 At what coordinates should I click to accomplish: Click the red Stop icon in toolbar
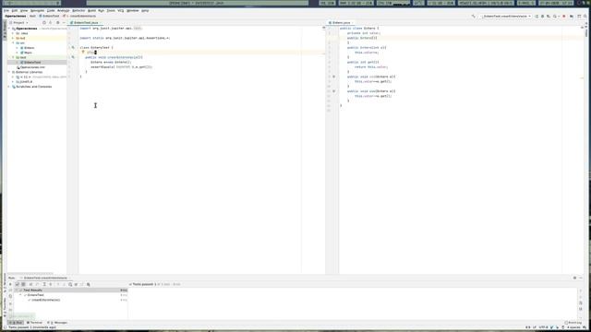pos(564,17)
